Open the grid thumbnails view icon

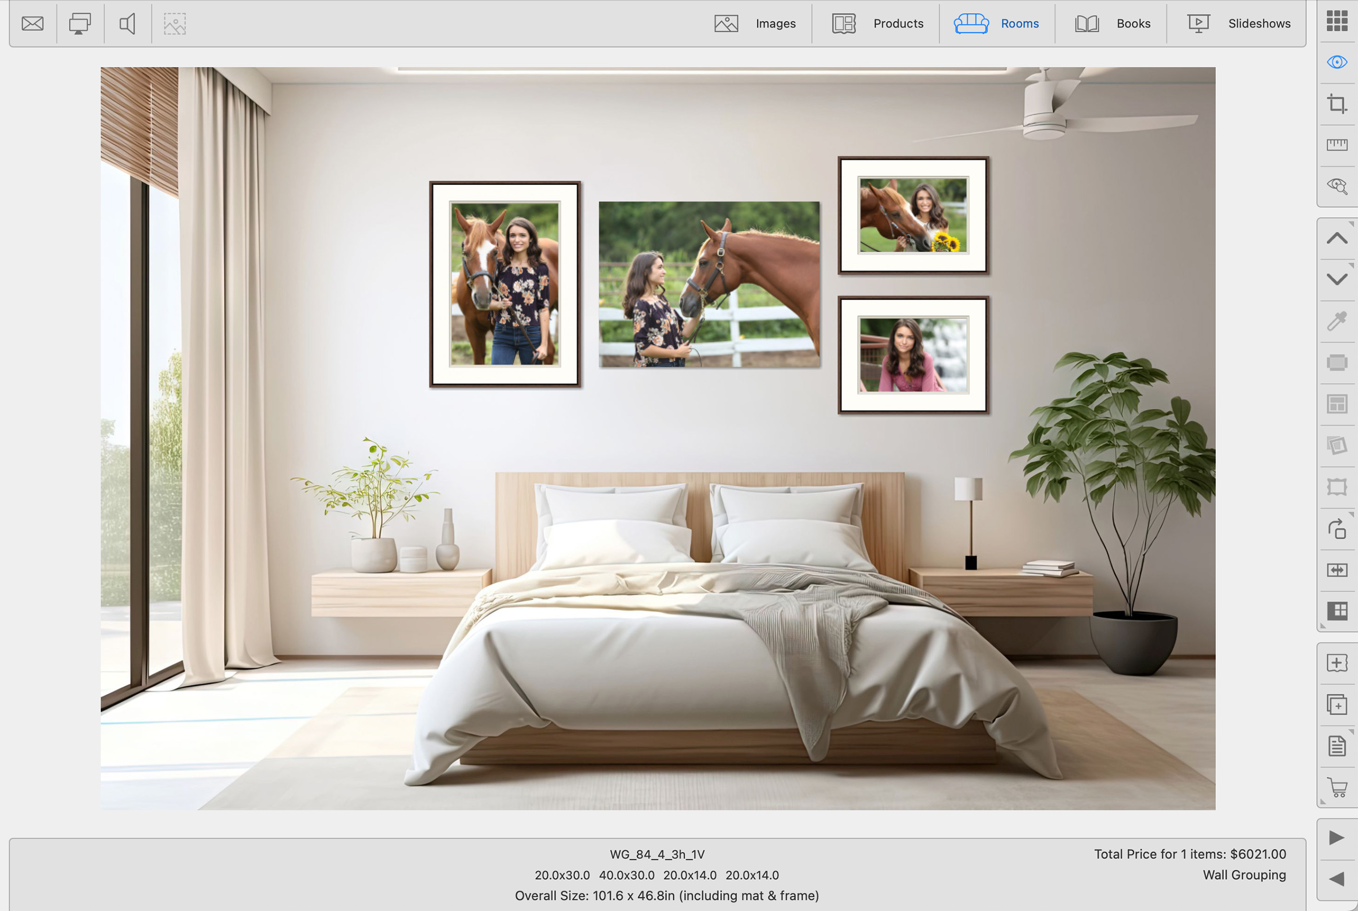tap(1337, 21)
